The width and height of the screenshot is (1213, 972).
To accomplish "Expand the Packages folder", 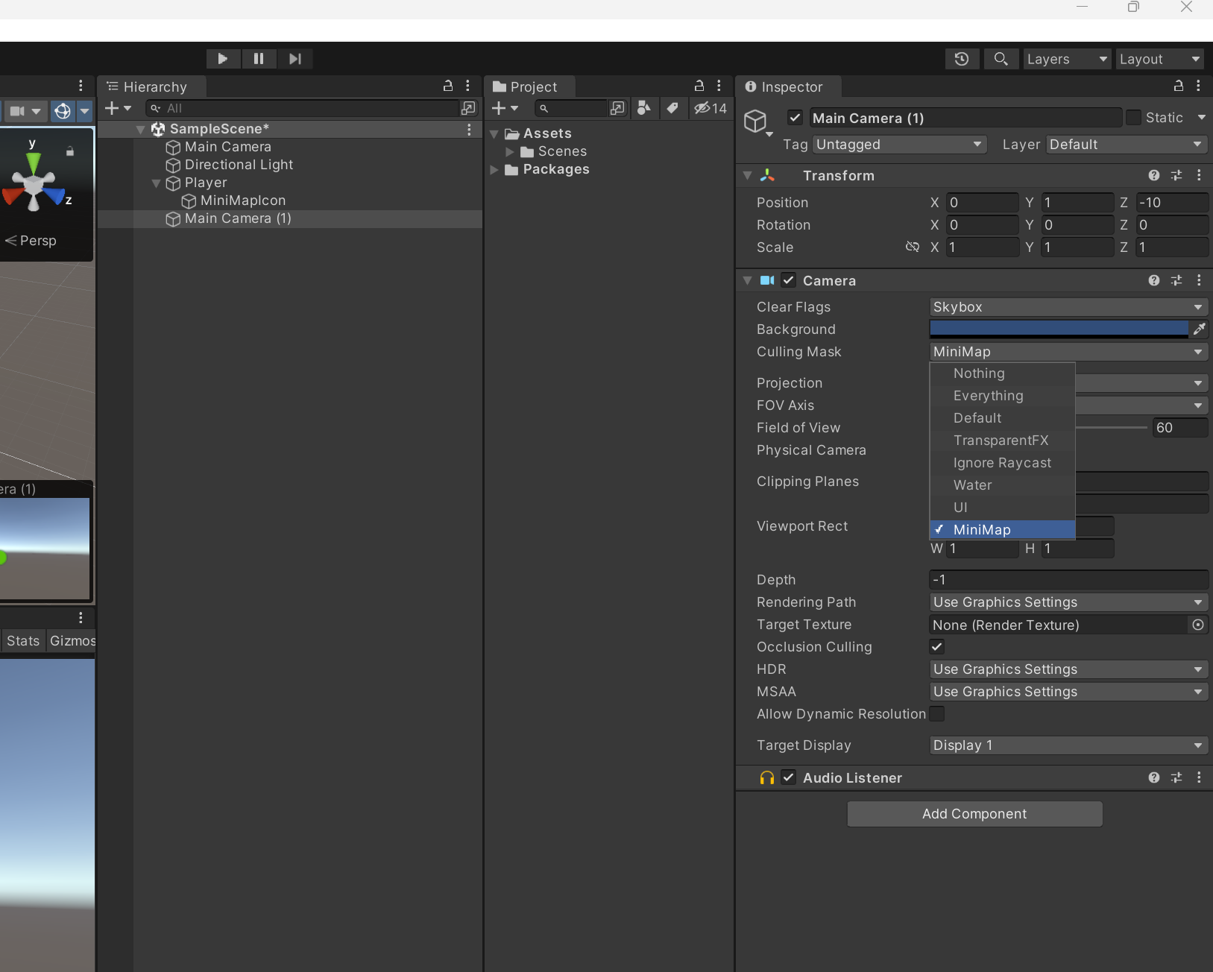I will tap(494, 169).
